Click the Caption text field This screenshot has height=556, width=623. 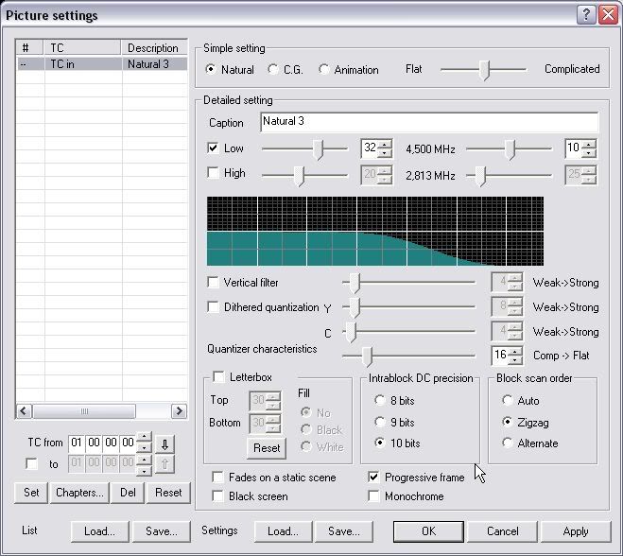click(x=428, y=122)
